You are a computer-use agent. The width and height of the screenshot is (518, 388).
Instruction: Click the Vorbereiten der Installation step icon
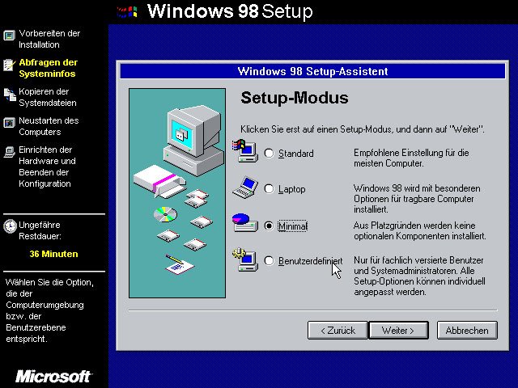click(10, 36)
